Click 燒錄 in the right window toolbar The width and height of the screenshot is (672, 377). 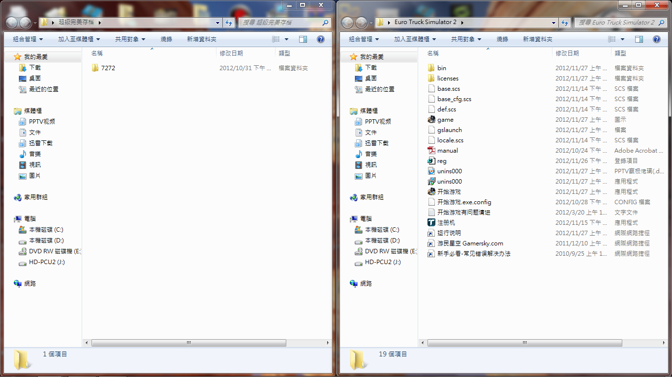[502, 39]
